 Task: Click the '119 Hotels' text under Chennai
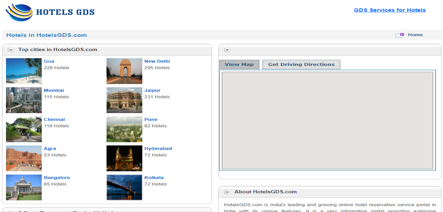tap(56, 126)
